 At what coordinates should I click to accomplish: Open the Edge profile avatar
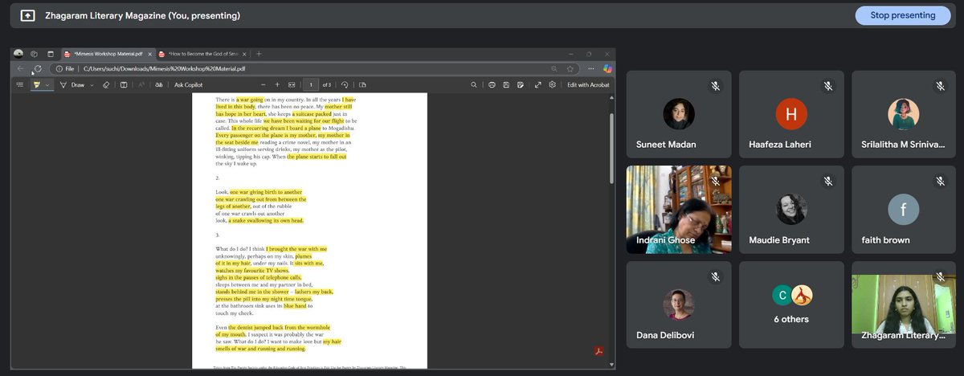click(x=18, y=54)
